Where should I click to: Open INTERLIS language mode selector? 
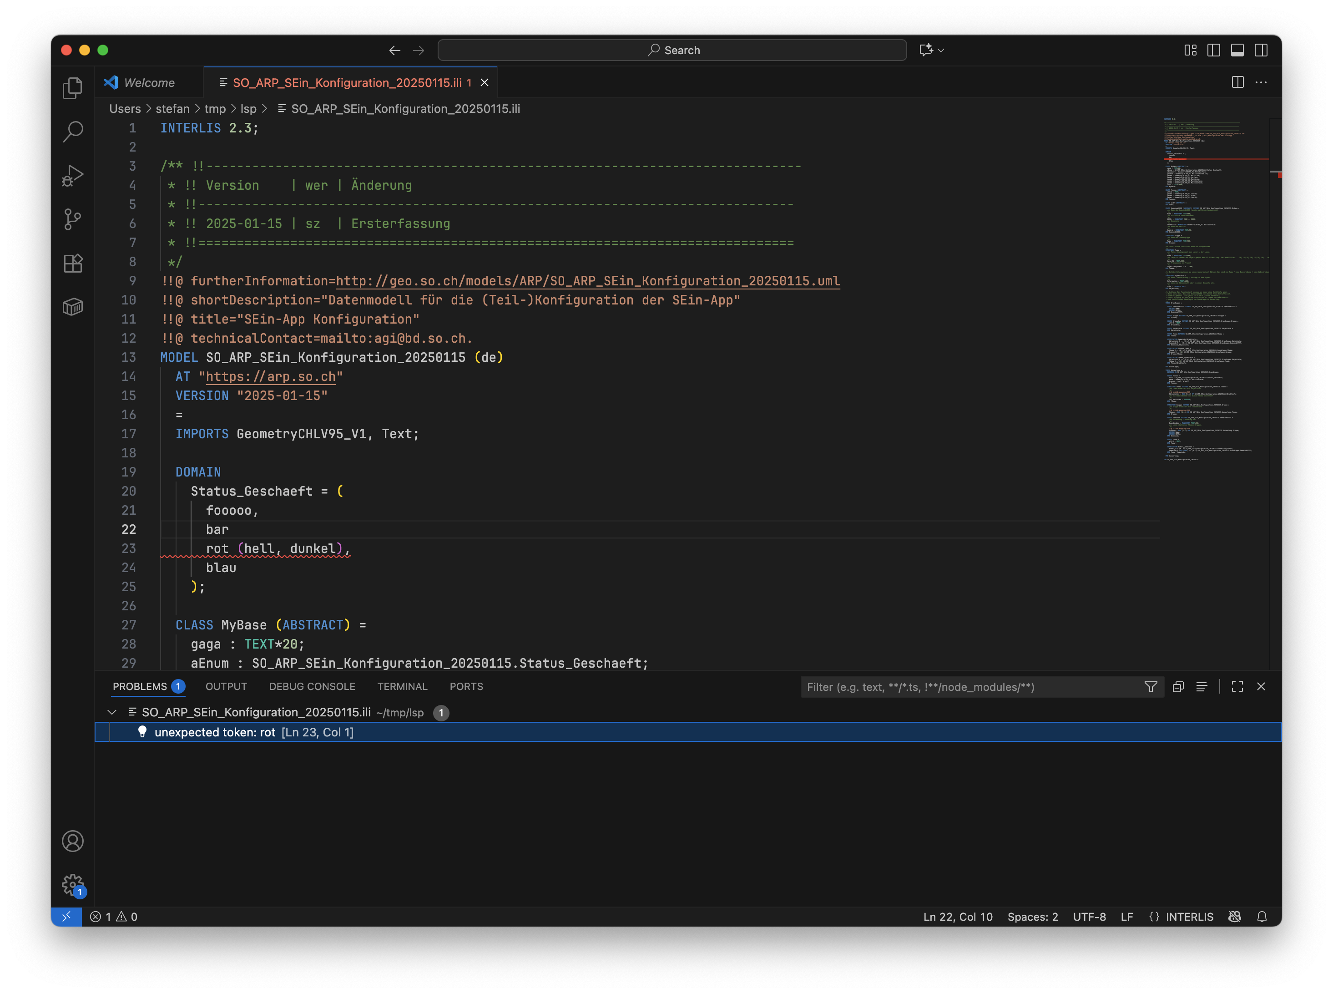(x=1189, y=916)
